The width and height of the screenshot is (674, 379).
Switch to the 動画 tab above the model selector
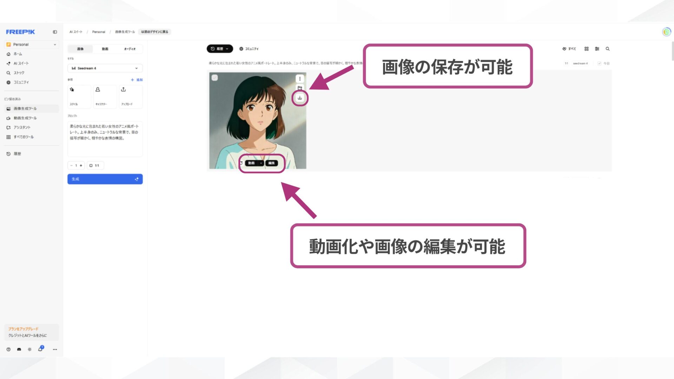pyautogui.click(x=105, y=49)
